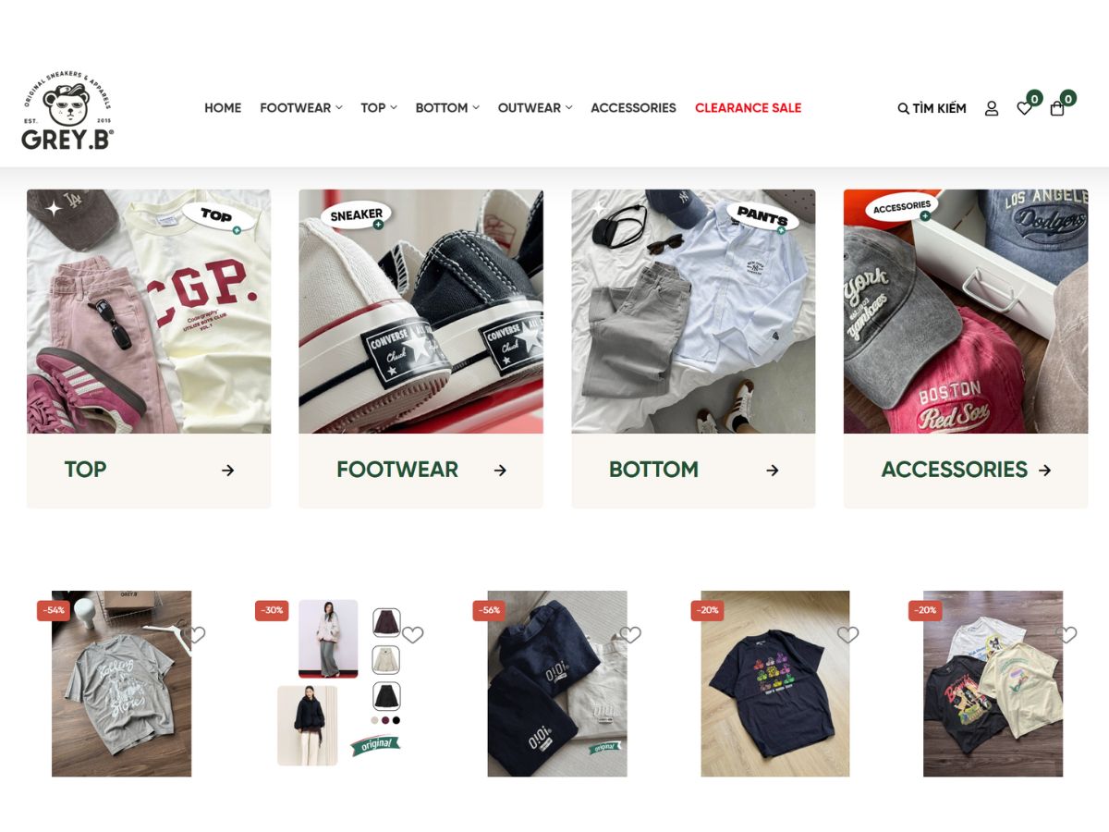
Task: Open the ACCESSORIES menu item
Action: [x=633, y=108]
